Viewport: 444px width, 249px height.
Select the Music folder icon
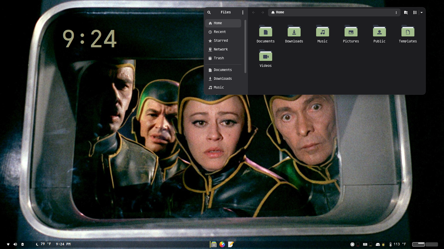(x=323, y=31)
